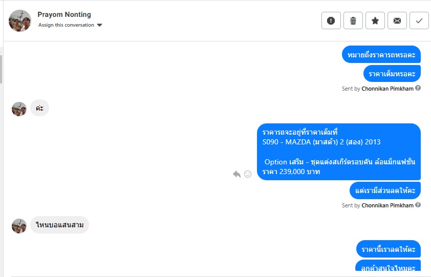This screenshot has width=431, height=277.
Task: Open Prayom Nonting's name in header
Action: coord(64,15)
